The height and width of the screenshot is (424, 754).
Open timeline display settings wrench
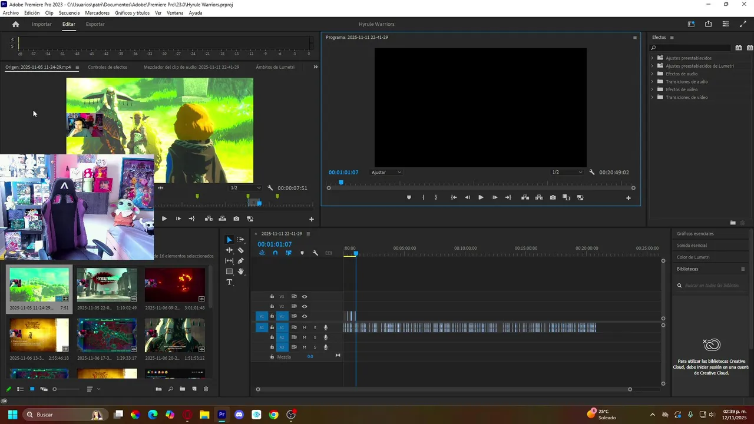pos(315,253)
